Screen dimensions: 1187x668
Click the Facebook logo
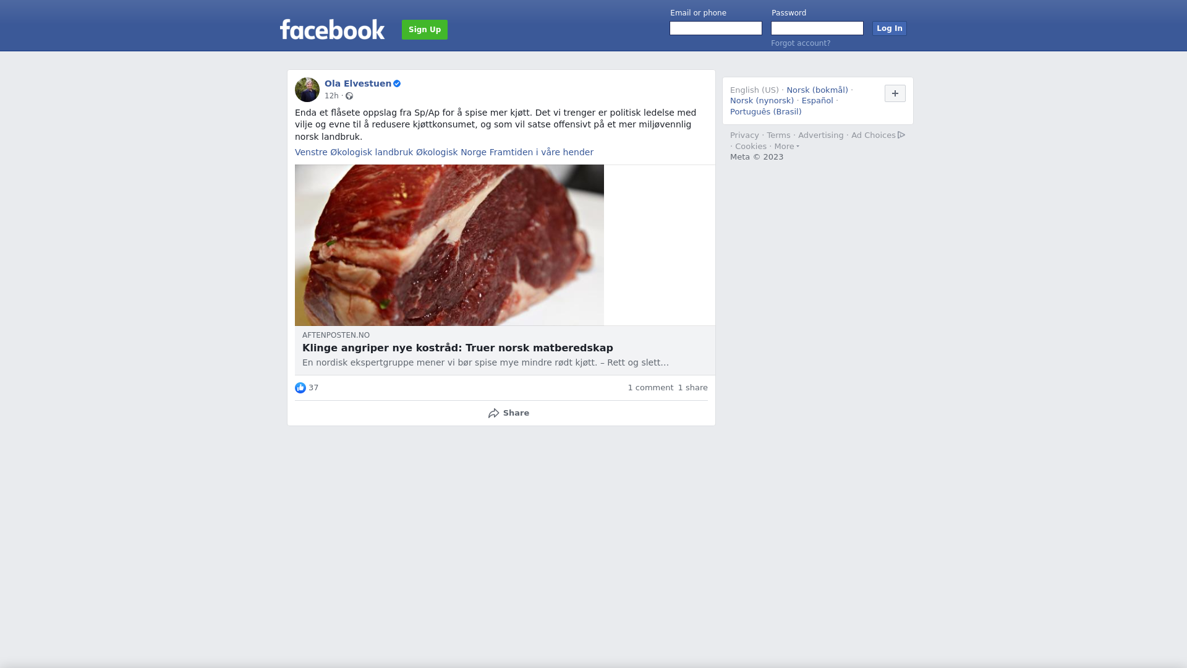pyautogui.click(x=332, y=29)
